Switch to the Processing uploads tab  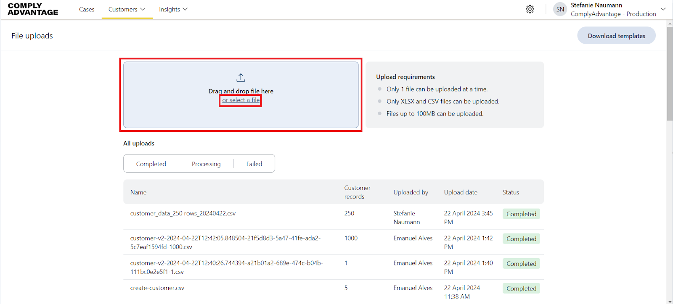click(206, 164)
